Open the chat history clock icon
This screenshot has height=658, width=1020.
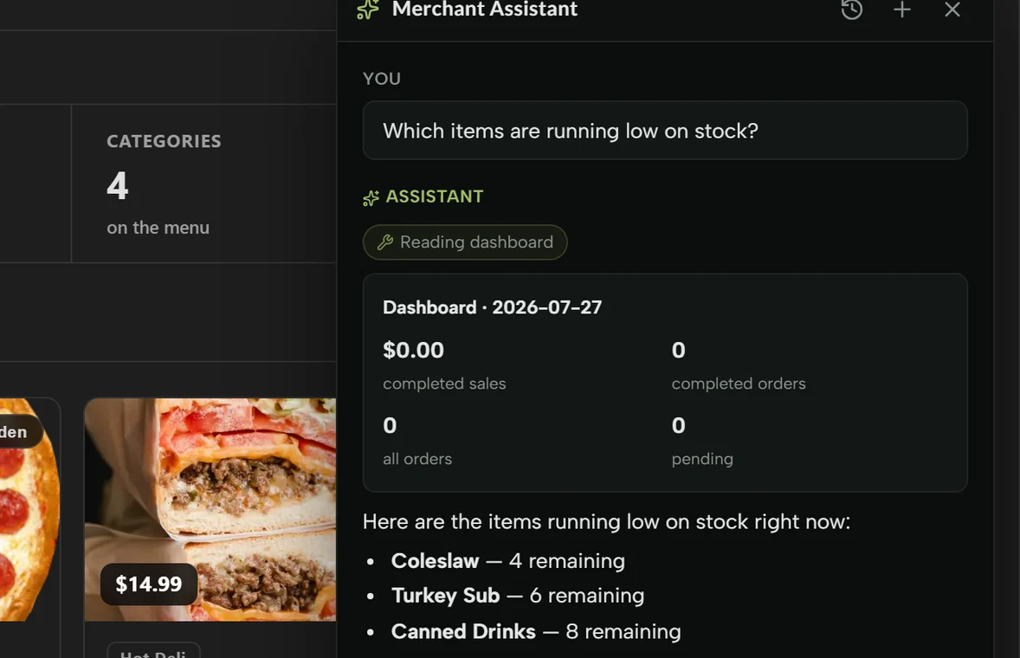click(851, 10)
